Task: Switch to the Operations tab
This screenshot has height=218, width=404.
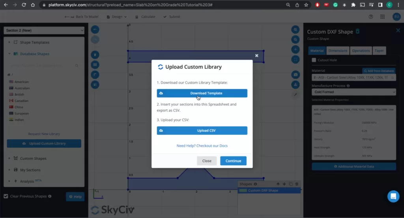Action: tap(361, 51)
